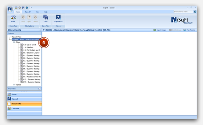Open the 0.01 Cover Sheet plan
The image size is (203, 125).
coord(30,45)
